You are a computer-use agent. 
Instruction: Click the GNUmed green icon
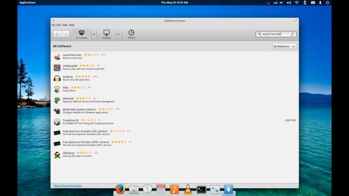pos(57,100)
